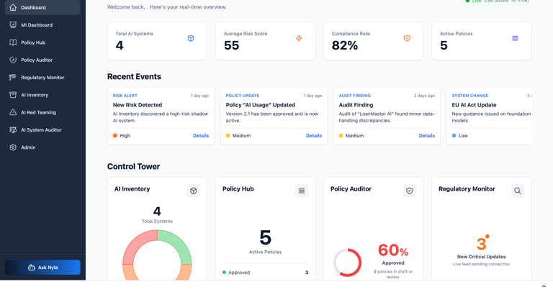Click the search icon on Regulatory Monitor card

pyautogui.click(x=518, y=191)
